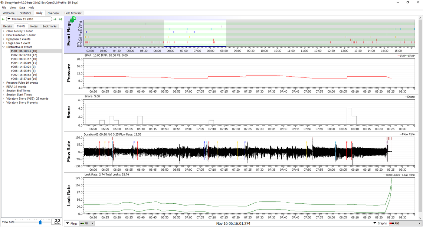
Task: Adjust the View Size slider handle
Action: 40,223
